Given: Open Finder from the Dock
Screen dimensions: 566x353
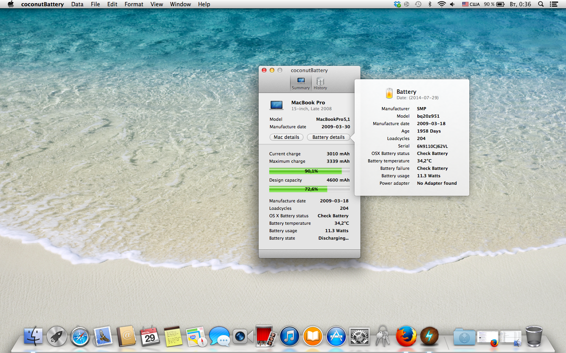Looking at the screenshot, I should click(x=33, y=336).
